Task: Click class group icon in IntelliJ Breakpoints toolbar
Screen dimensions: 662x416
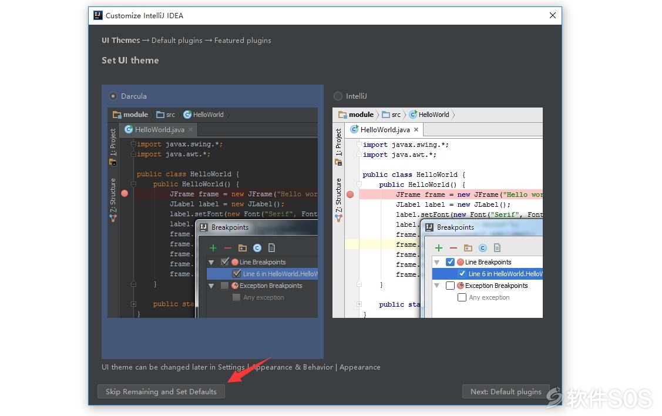Action: click(483, 248)
